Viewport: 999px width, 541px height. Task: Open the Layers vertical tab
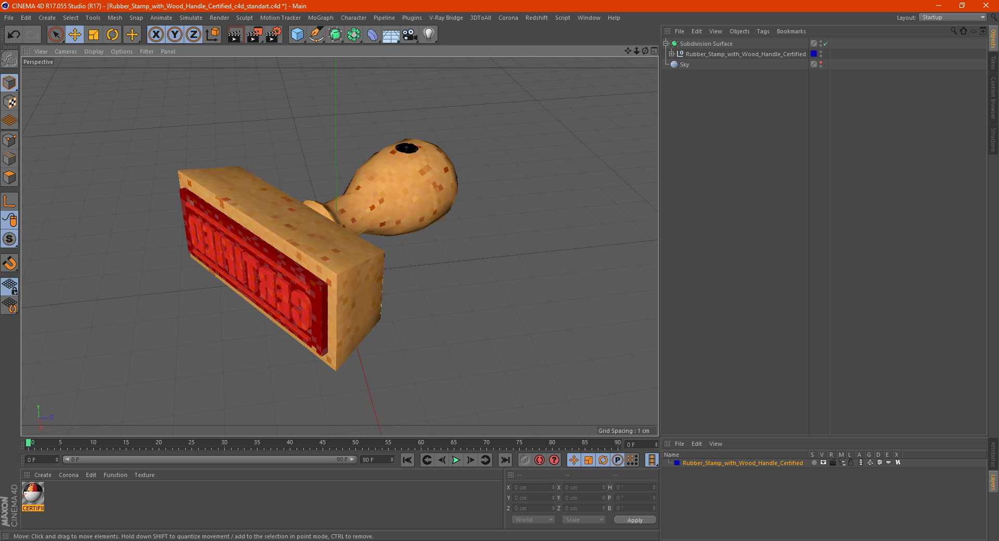click(x=993, y=482)
